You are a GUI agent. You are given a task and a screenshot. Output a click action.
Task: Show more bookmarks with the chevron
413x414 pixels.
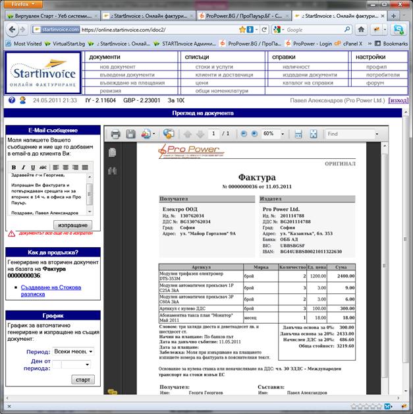(x=370, y=44)
